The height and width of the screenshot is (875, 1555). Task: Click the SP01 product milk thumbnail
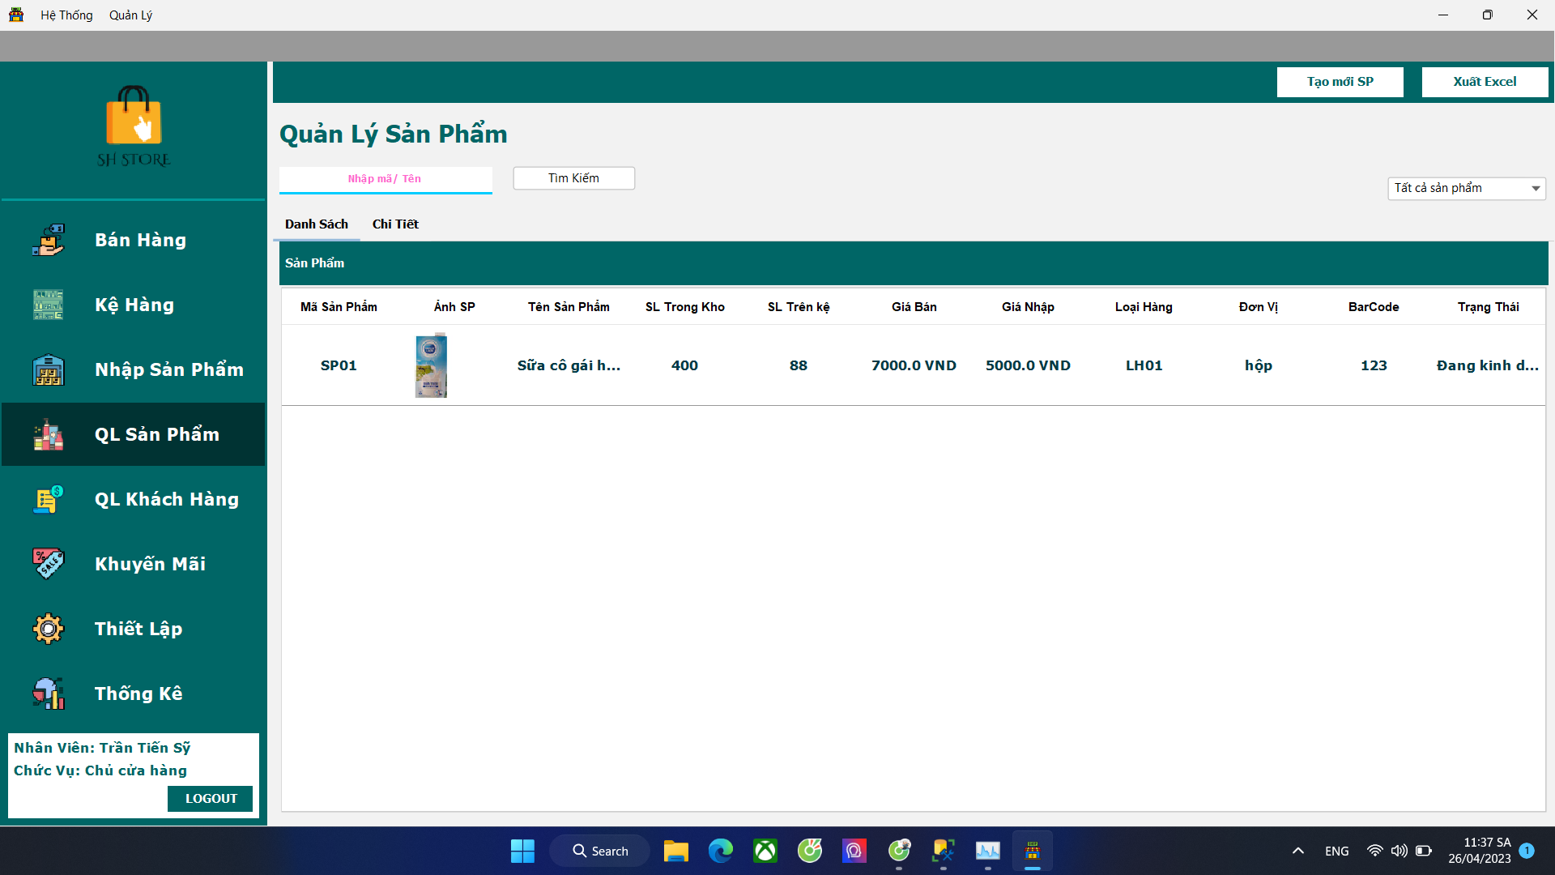click(x=431, y=365)
